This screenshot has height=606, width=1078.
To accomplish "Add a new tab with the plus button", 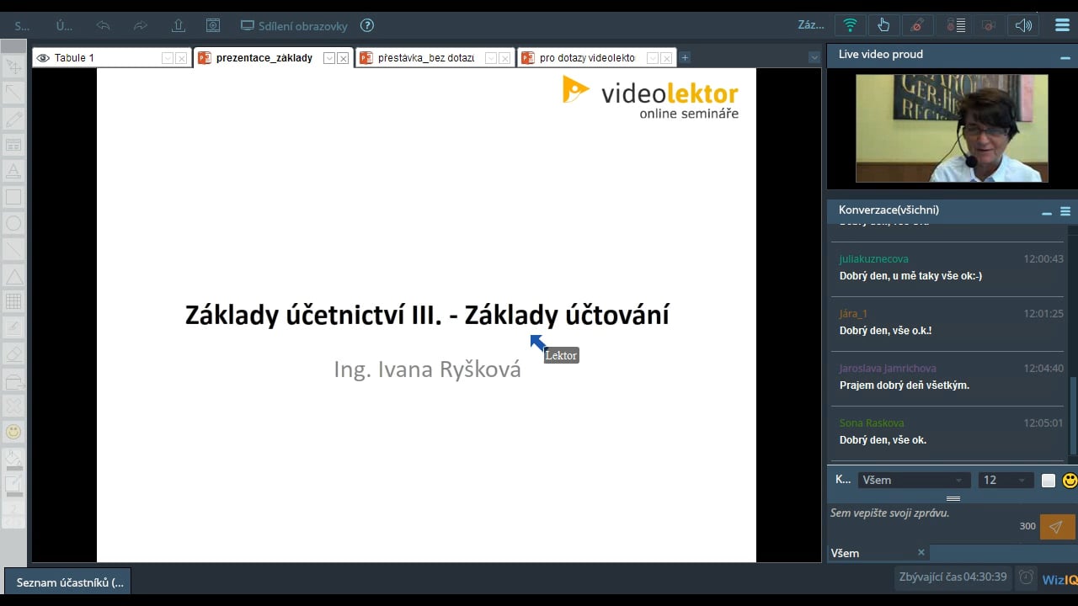I will pos(685,58).
